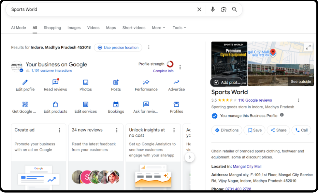Open search by image camera icon
Image resolution: width=318 pixels, height=193 pixels.
point(224,9)
